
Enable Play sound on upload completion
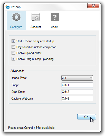[x=13, y=47]
